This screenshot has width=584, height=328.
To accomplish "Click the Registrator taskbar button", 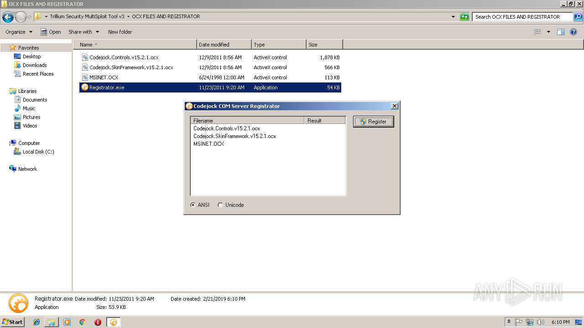I will [x=114, y=322].
